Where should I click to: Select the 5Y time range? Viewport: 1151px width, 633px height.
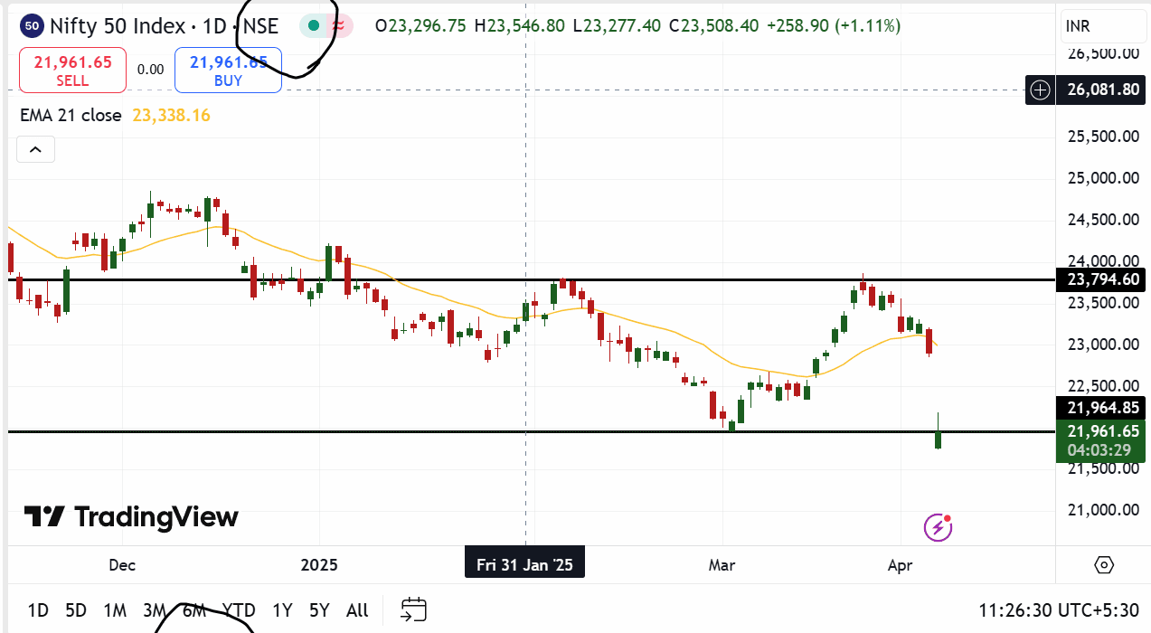[319, 610]
